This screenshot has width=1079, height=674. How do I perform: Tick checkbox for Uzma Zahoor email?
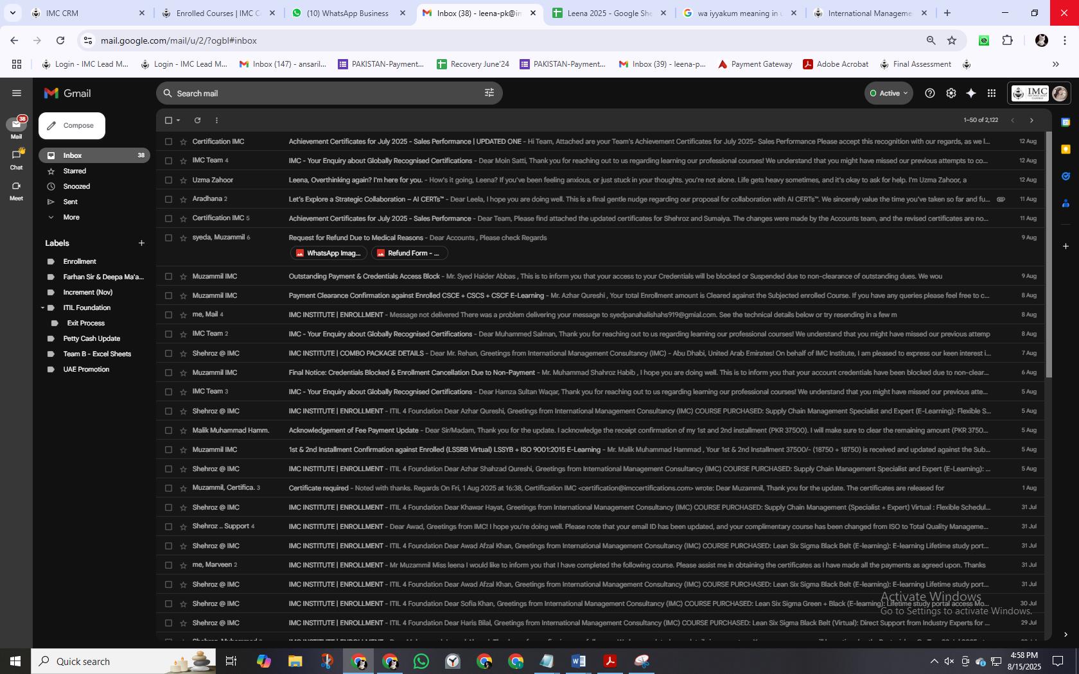pos(168,180)
